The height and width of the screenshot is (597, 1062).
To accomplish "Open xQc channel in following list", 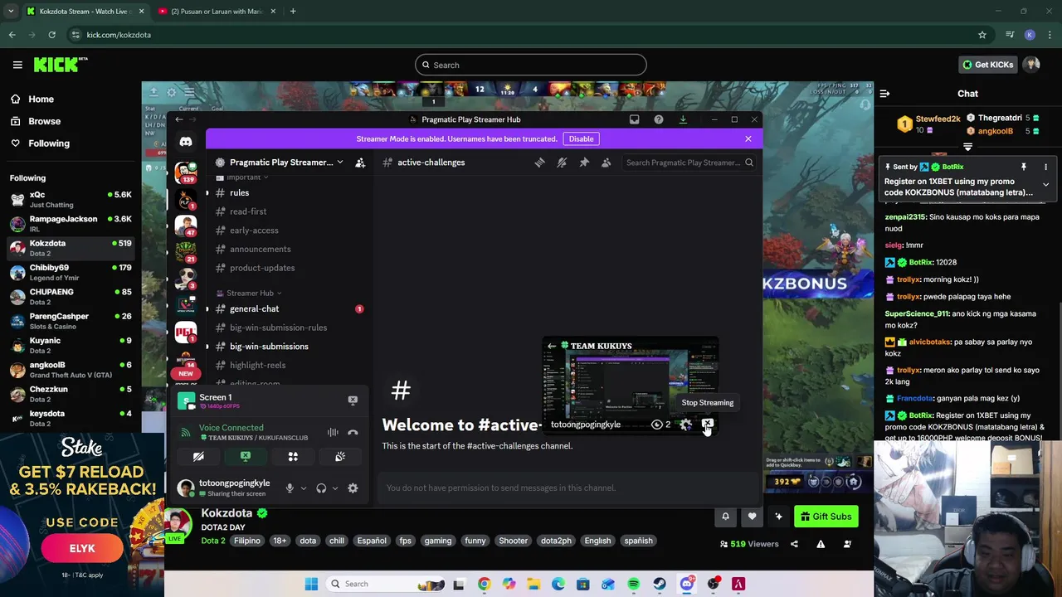I will point(70,199).
